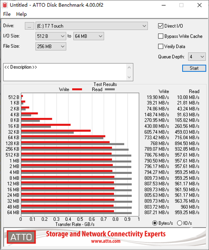Screen dimensions: 209x250
Task: Click the 932.85 MB/s read result
Action: pyautogui.click(x=187, y=149)
